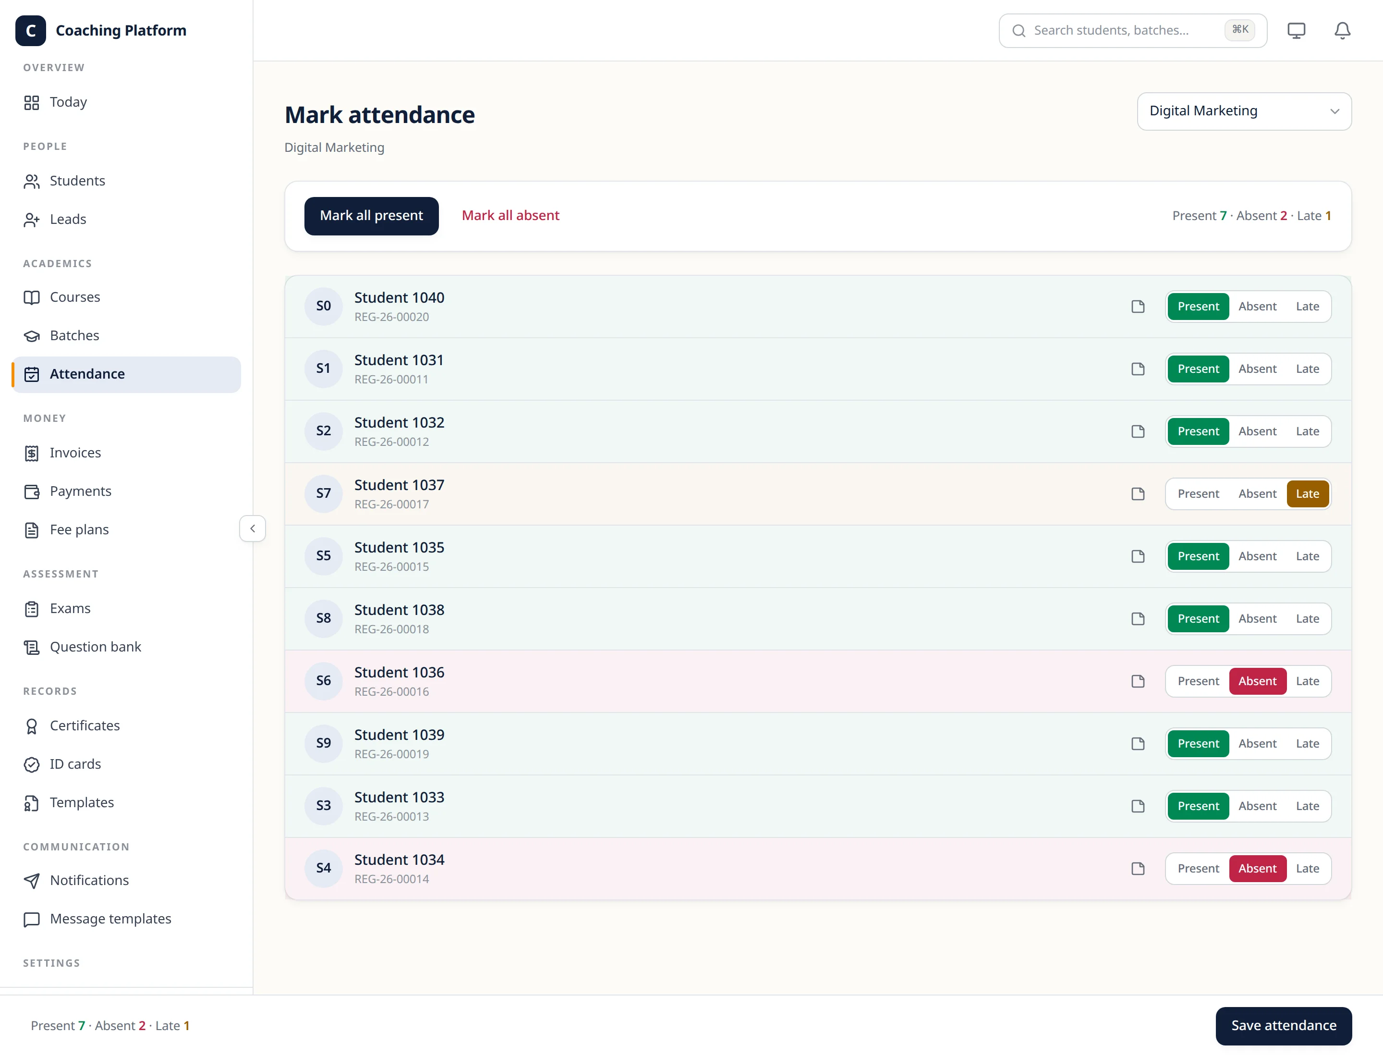
Task: Click the notification bell icon
Action: [x=1342, y=30]
